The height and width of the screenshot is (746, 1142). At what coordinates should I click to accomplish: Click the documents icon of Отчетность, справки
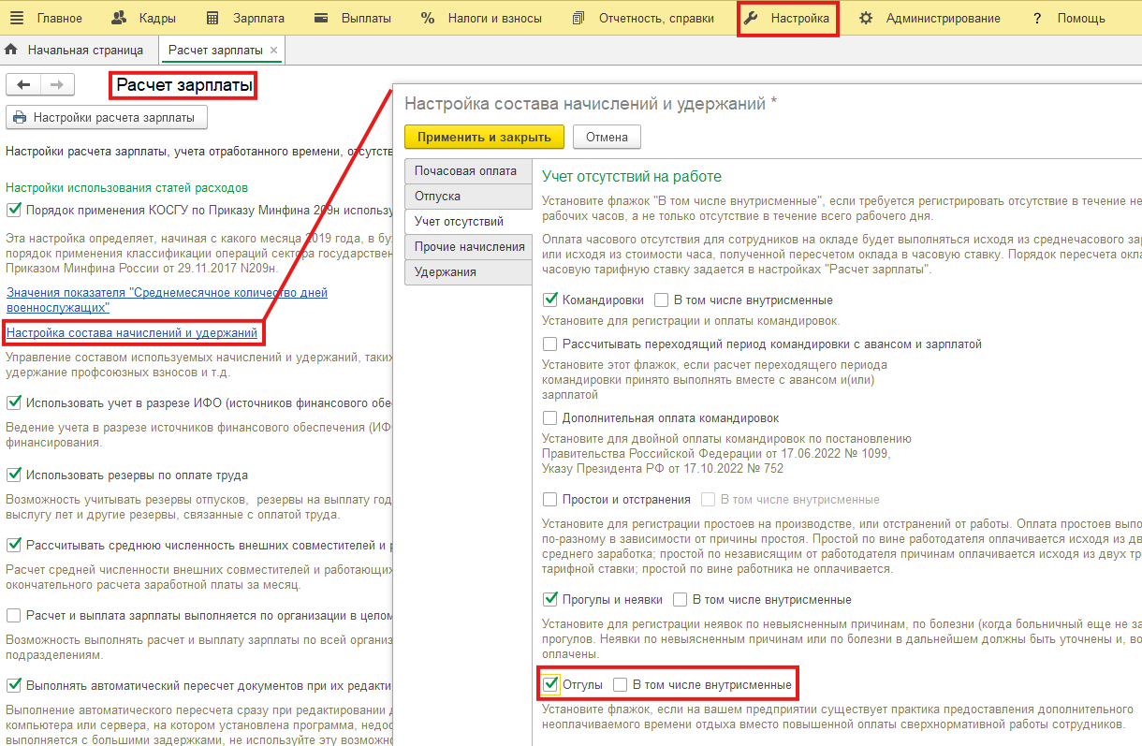(x=578, y=18)
